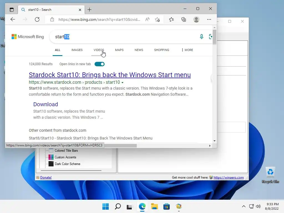
Task: Open Read aloud icon in address bar
Action: tap(148, 19)
